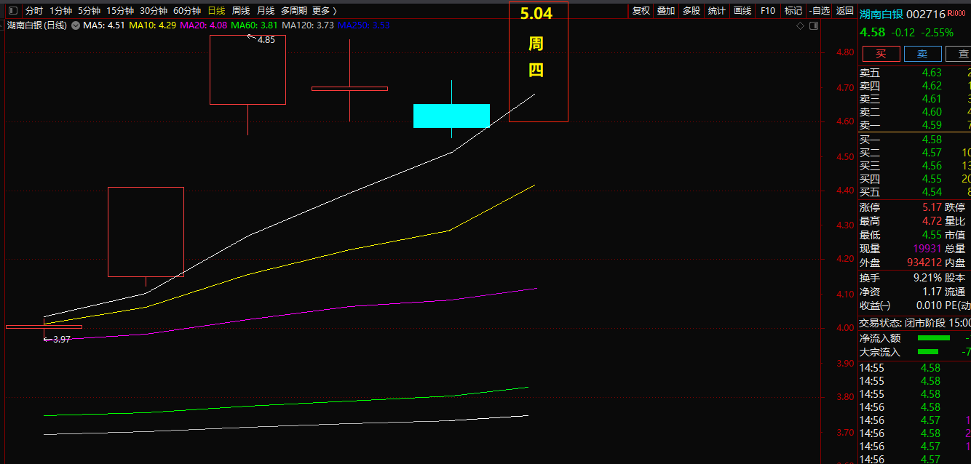This screenshot has height=464, width=971.
Task: Select the 15分钟 period
Action: click(120, 11)
